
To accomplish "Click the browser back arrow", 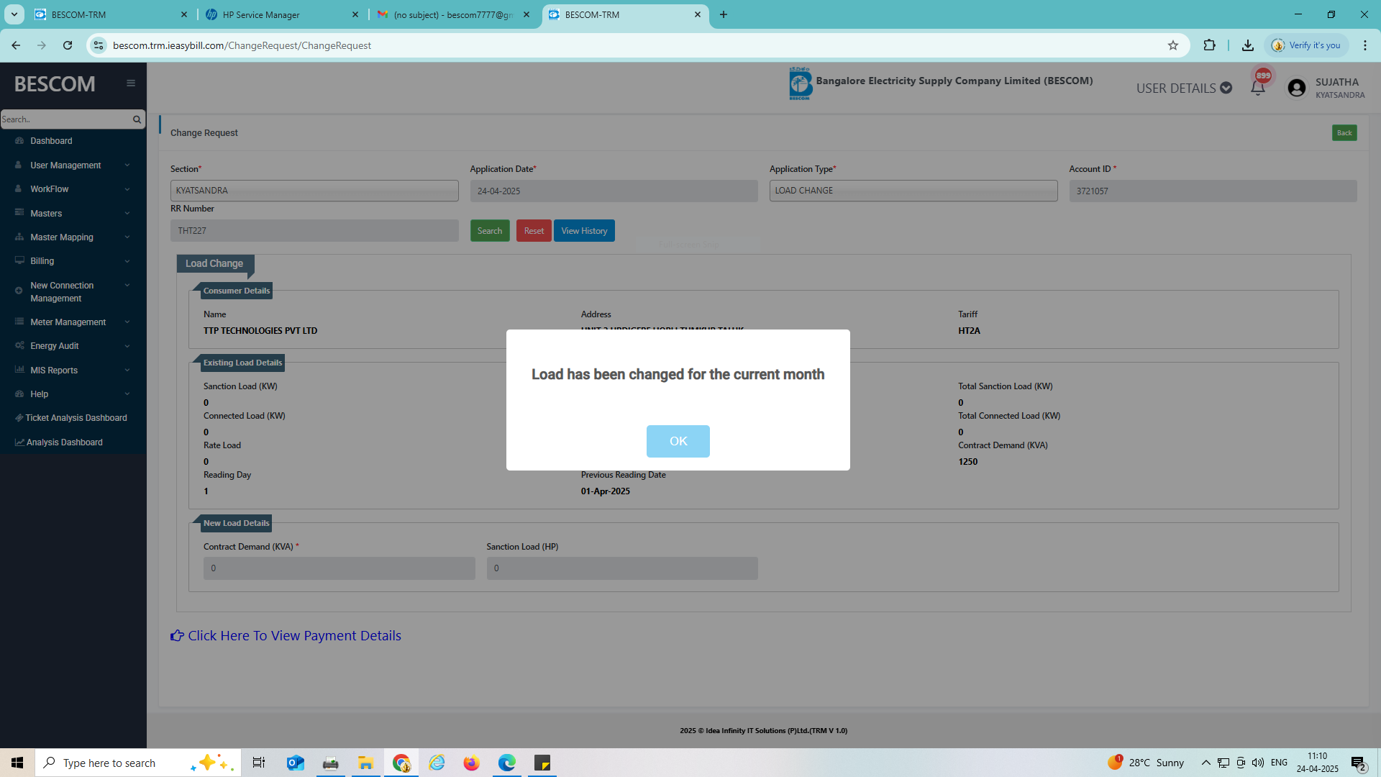I will 16,45.
